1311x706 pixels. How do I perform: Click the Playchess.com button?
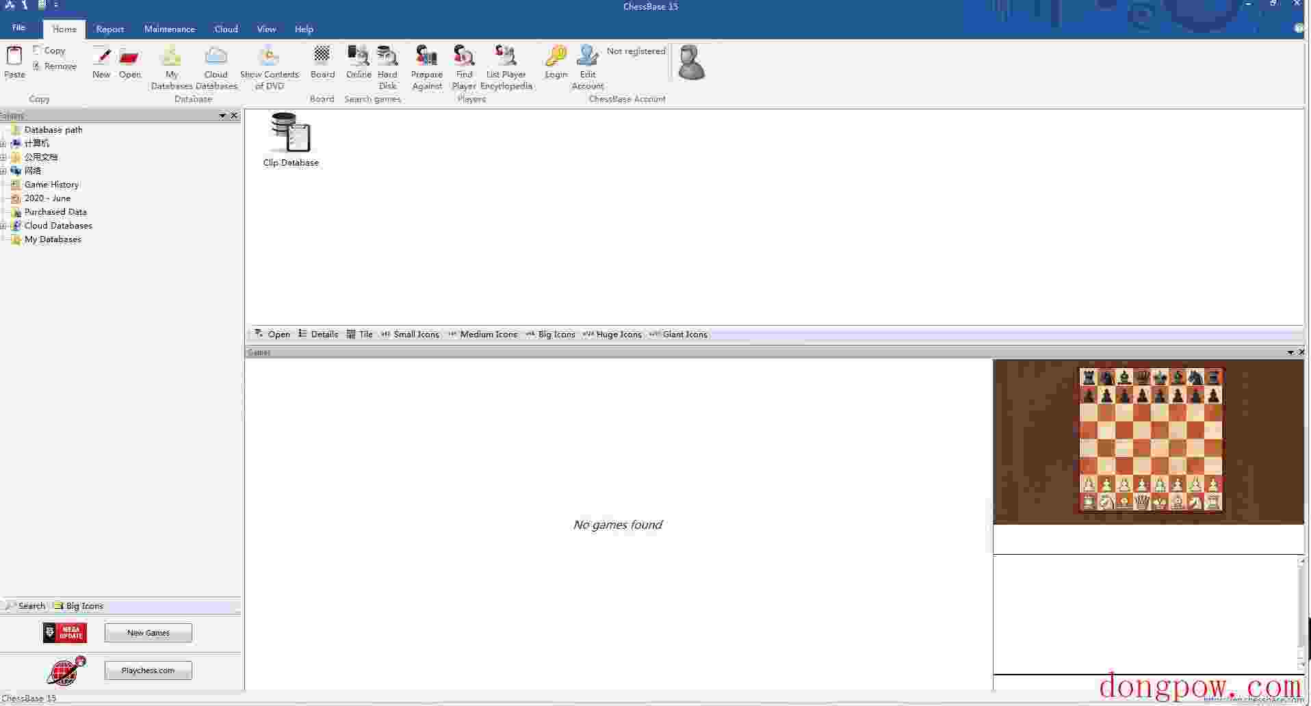tap(148, 670)
